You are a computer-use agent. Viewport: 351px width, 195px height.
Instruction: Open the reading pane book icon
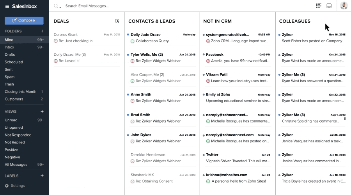point(329,5)
